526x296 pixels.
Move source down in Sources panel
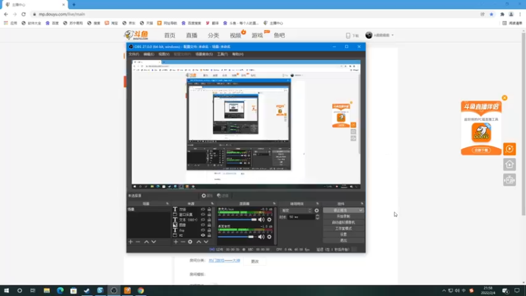pos(206,241)
